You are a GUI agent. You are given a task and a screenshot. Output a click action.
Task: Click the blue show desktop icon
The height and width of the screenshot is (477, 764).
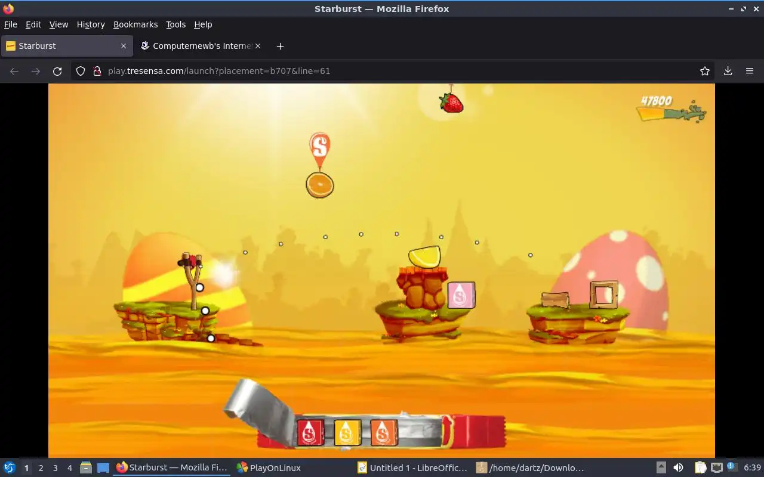(103, 468)
